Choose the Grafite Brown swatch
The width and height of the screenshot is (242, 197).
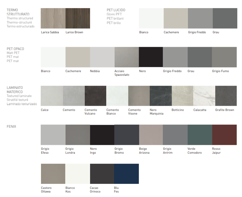[x=226, y=96]
